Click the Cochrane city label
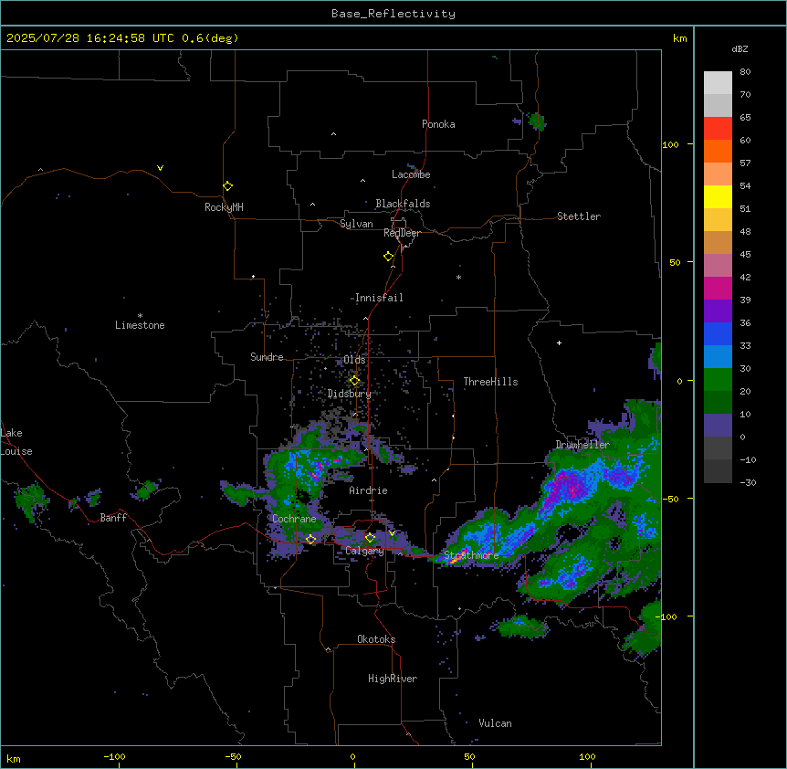The width and height of the screenshot is (787, 769). [294, 519]
